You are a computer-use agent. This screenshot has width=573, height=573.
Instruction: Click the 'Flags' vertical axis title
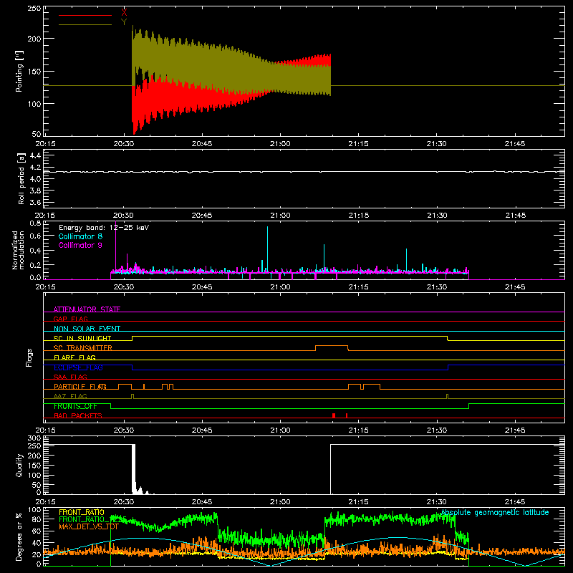(29, 357)
